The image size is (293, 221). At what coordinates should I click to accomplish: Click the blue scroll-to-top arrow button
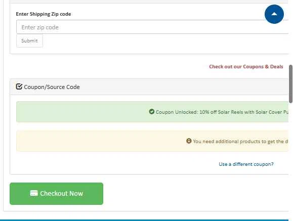274,14
